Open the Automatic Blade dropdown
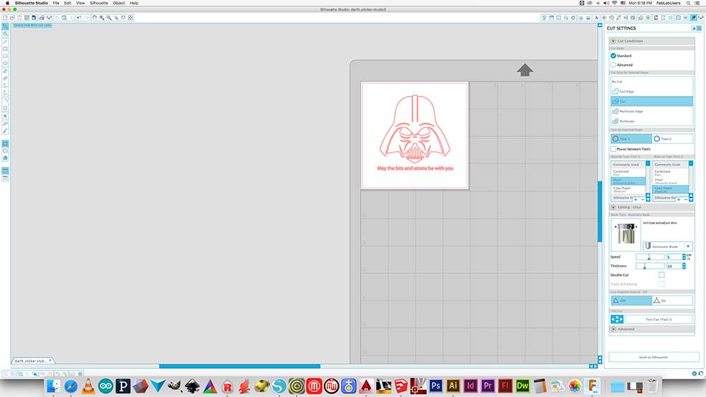 [668, 246]
